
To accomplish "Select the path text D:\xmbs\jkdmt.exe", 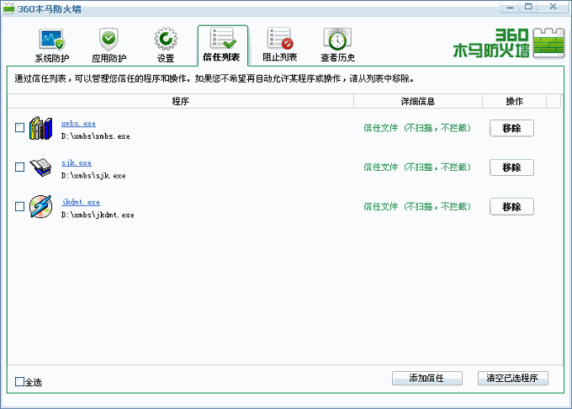I will click(x=98, y=215).
